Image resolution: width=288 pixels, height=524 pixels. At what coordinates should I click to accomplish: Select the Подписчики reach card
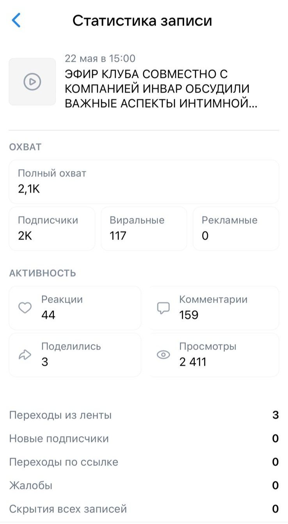click(52, 229)
